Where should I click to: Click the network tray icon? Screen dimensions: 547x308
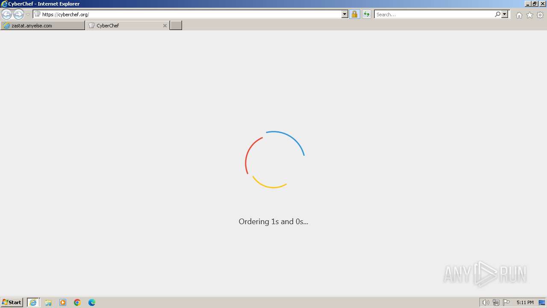[496, 302]
